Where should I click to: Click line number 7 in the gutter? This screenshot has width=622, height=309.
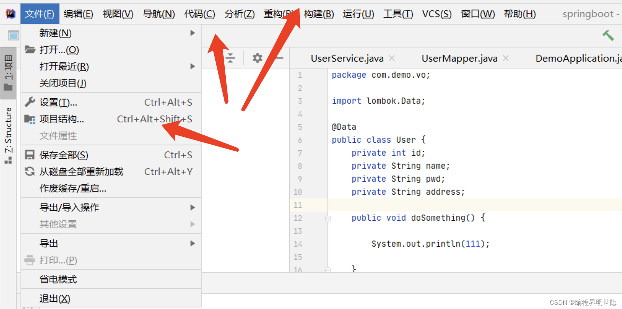300,153
